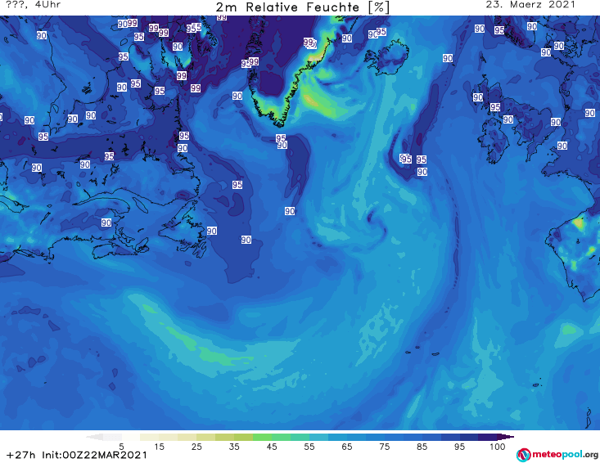600x463 pixels.
Task: Click the legend value '25'
Action: tap(196, 447)
